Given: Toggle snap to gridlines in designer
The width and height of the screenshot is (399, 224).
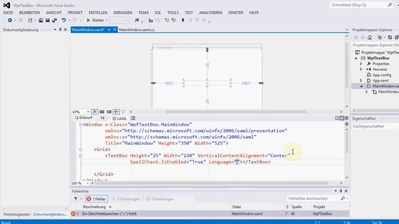Looking at the screenshot, I should [x=109, y=111].
